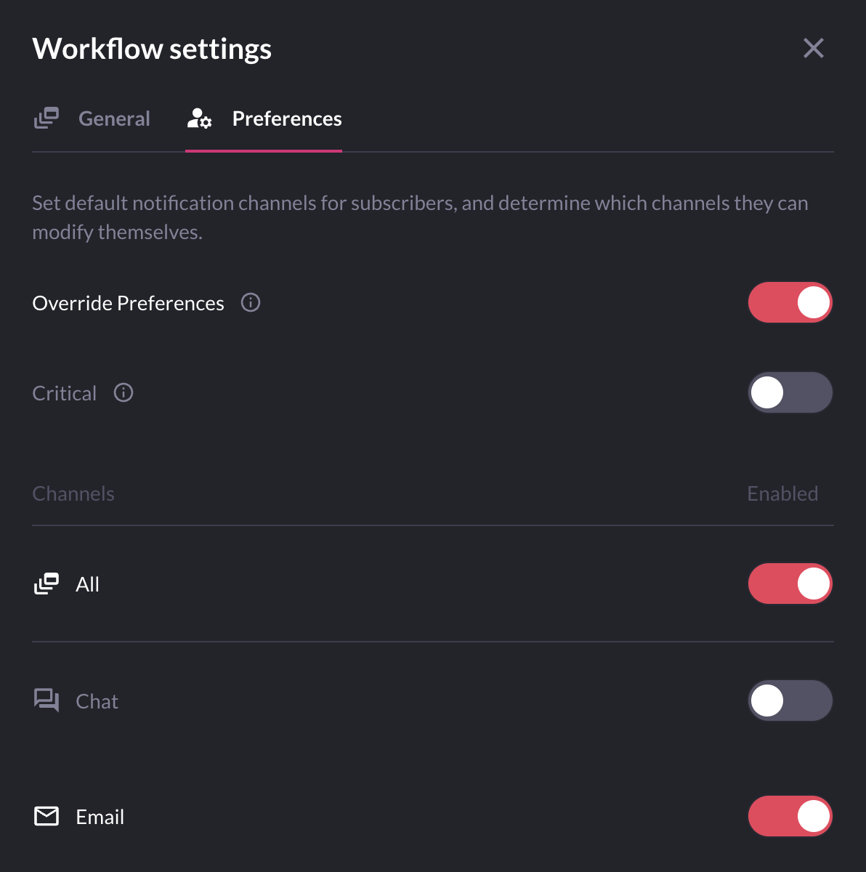
Task: Click the Override Preferences label
Action: 129,303
